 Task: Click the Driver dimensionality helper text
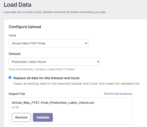(x=42, y=69)
